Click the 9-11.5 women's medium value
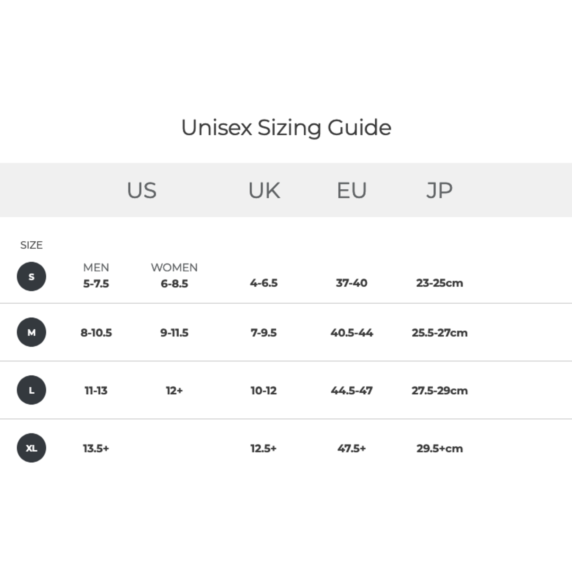 [x=174, y=333]
